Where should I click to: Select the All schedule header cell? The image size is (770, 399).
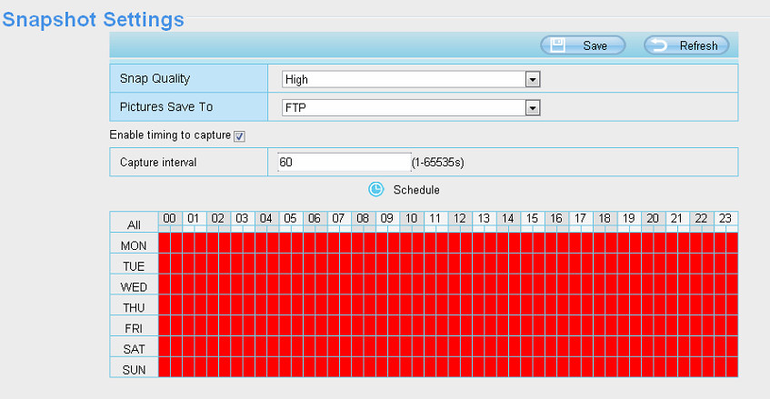pos(134,224)
